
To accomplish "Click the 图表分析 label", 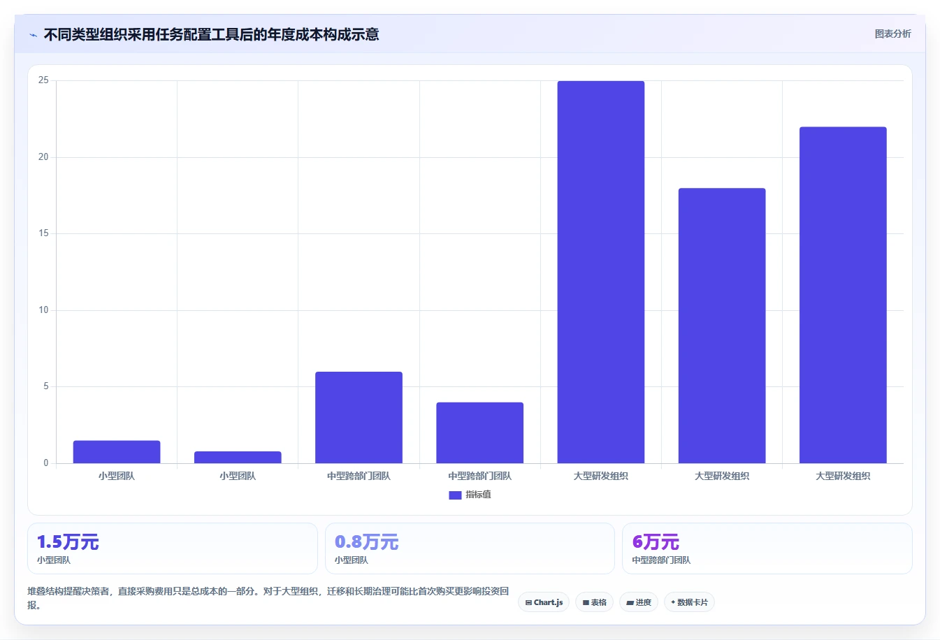I will (892, 34).
